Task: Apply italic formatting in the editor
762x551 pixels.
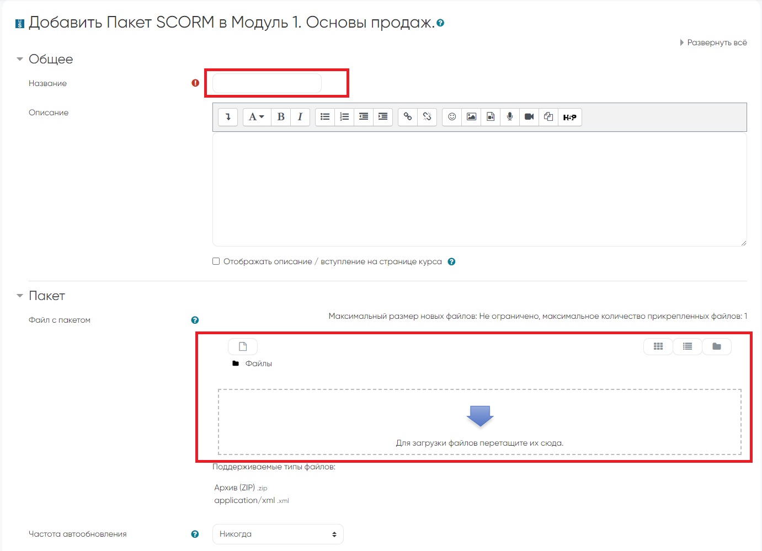Action: (300, 117)
